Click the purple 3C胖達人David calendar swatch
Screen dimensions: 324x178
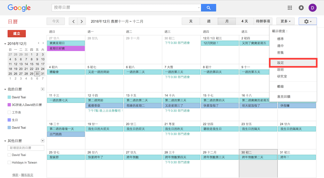coord(9,105)
